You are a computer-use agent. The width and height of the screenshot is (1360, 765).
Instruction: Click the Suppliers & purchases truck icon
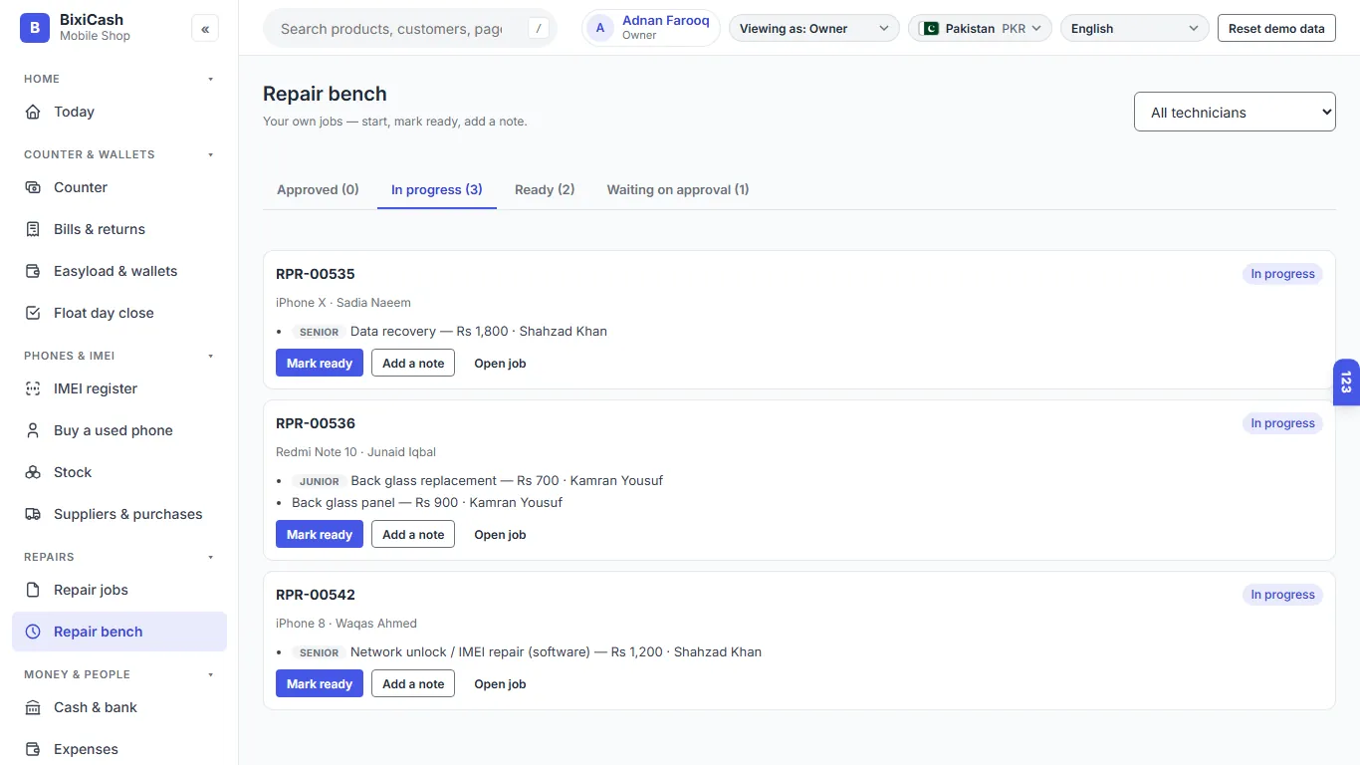[33, 514]
